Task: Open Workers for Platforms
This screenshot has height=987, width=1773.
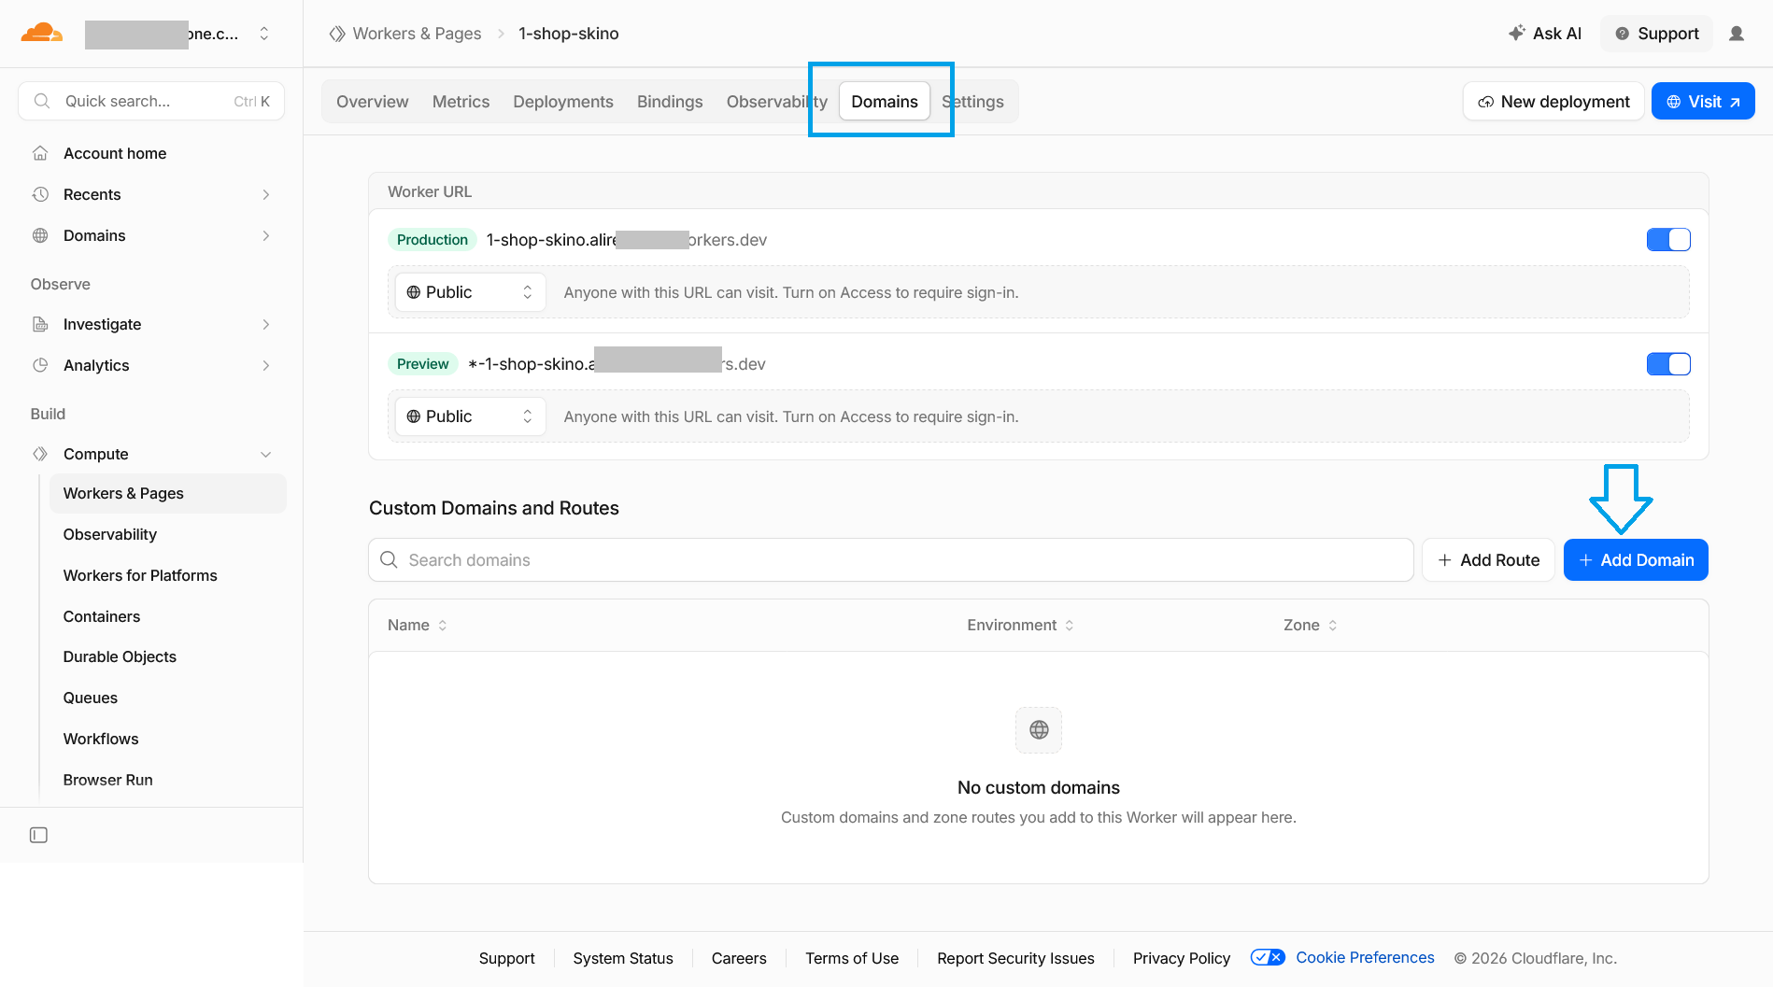Action: [x=140, y=575]
